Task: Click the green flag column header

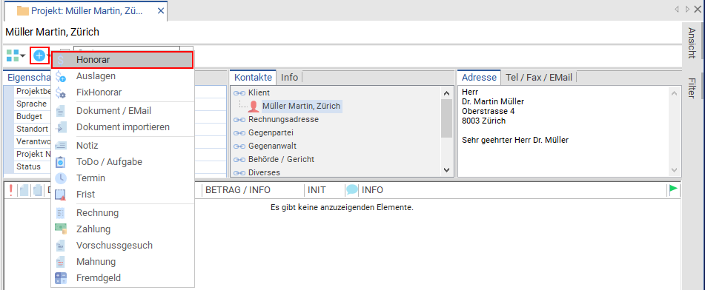Action: 673,189
